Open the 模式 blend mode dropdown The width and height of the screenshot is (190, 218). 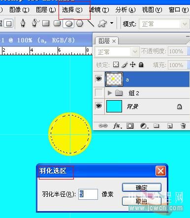(164, 24)
